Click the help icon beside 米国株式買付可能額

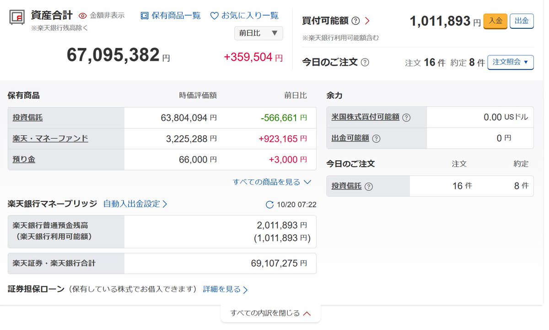click(406, 117)
